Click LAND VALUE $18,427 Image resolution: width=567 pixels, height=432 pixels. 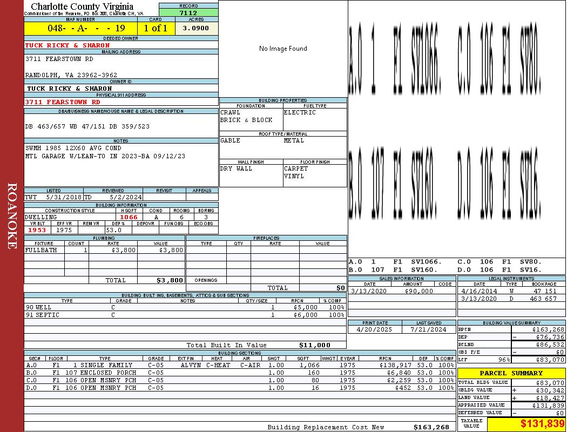[x=550, y=398]
